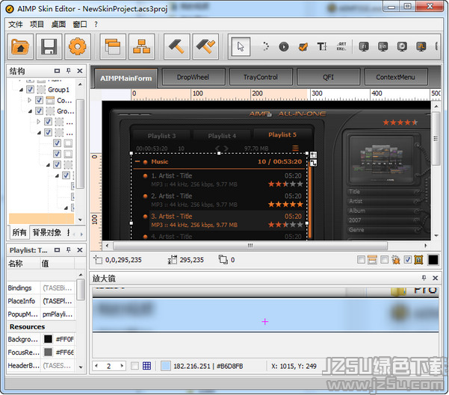Switch to the QFI tab

329,77
